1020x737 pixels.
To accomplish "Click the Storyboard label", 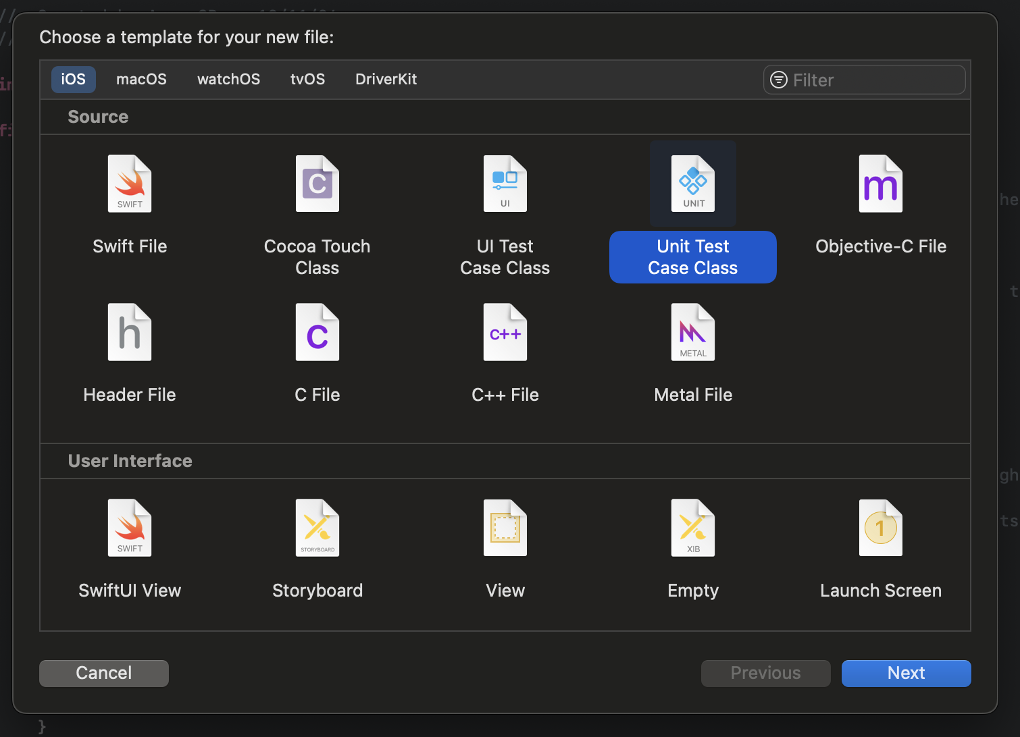I will tap(317, 591).
